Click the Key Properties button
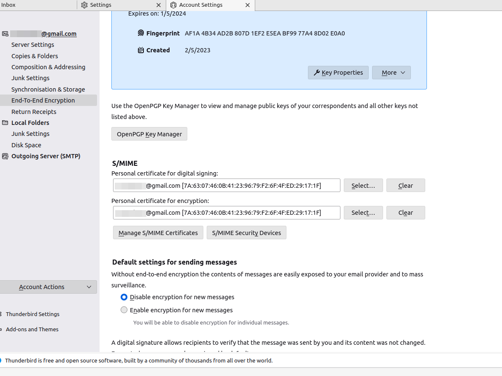Screen dimensions: 502x376 point(338,73)
